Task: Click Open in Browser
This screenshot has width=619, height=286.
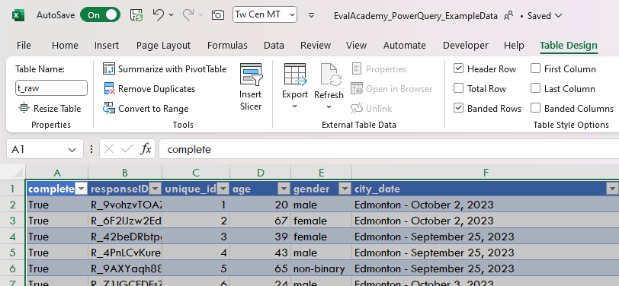Action: tap(392, 89)
